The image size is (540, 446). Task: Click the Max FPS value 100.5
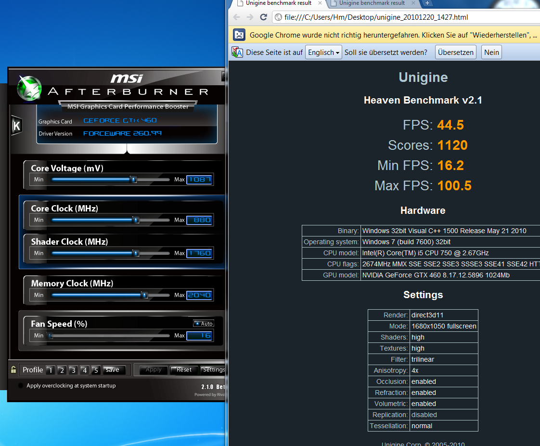tap(454, 186)
